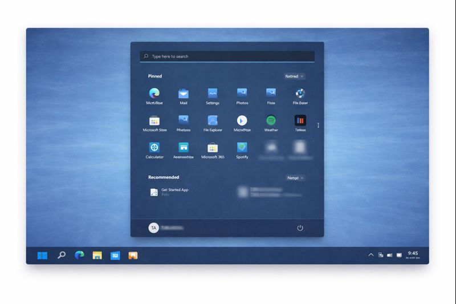456x304 pixels.
Task: Open the Settings app tile
Action: click(212, 96)
